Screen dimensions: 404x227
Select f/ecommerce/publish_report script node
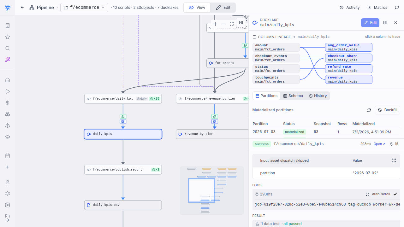(123, 170)
